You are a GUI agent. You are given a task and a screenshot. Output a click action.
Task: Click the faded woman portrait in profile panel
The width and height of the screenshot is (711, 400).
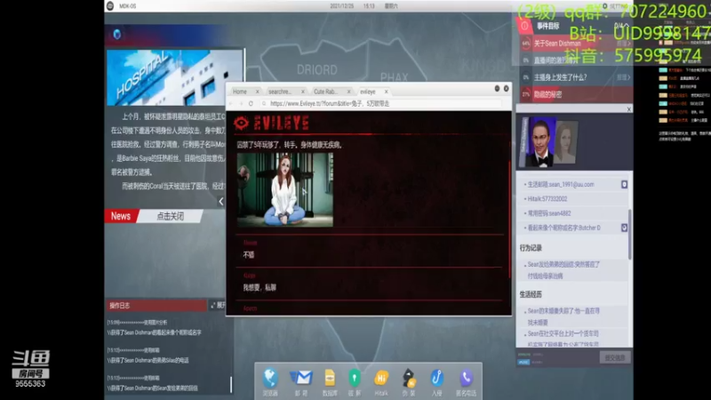(x=567, y=142)
